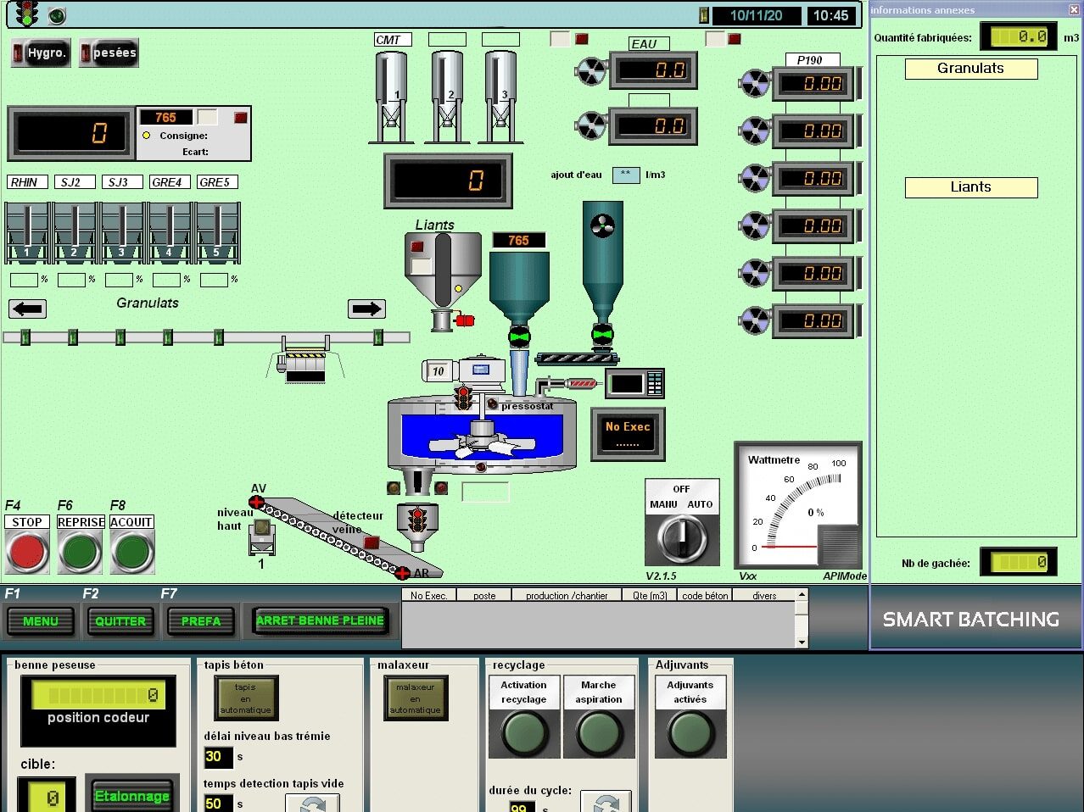Toggle Adjuvants activés green button
Viewport: 1084px width, 812px height.
coord(690,731)
